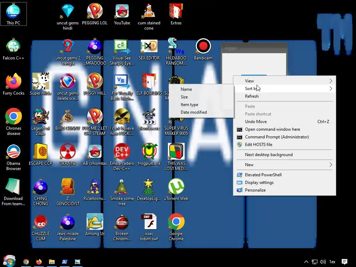
Task: Choose Refresh from the context menu
Action: (x=284, y=96)
